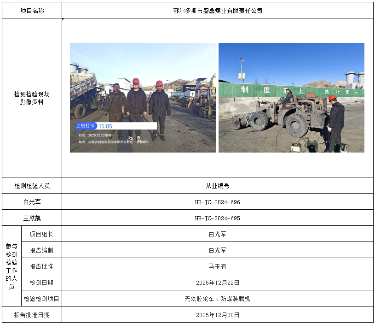This screenshot has width=375, height=324.
Task: Select the date cell 2025年12月22日
Action: [x=217, y=283]
